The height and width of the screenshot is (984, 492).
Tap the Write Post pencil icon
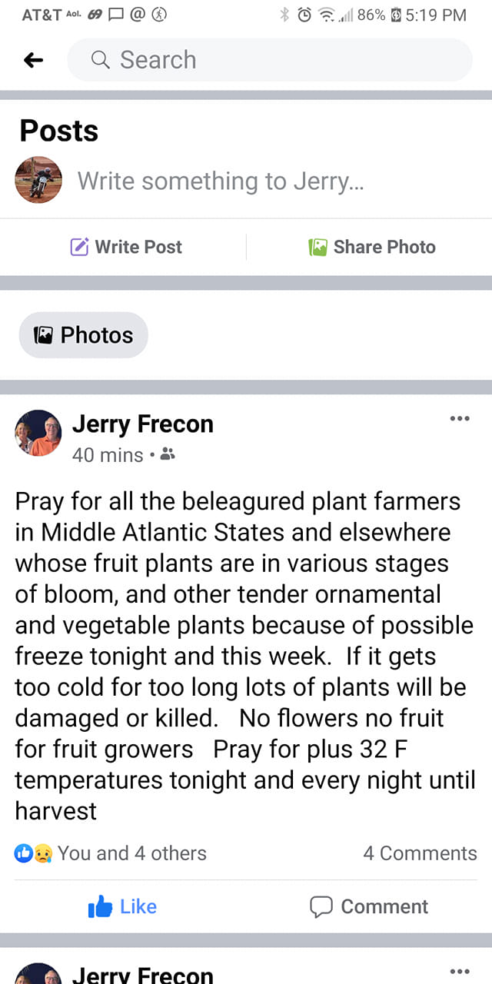pyautogui.click(x=79, y=247)
